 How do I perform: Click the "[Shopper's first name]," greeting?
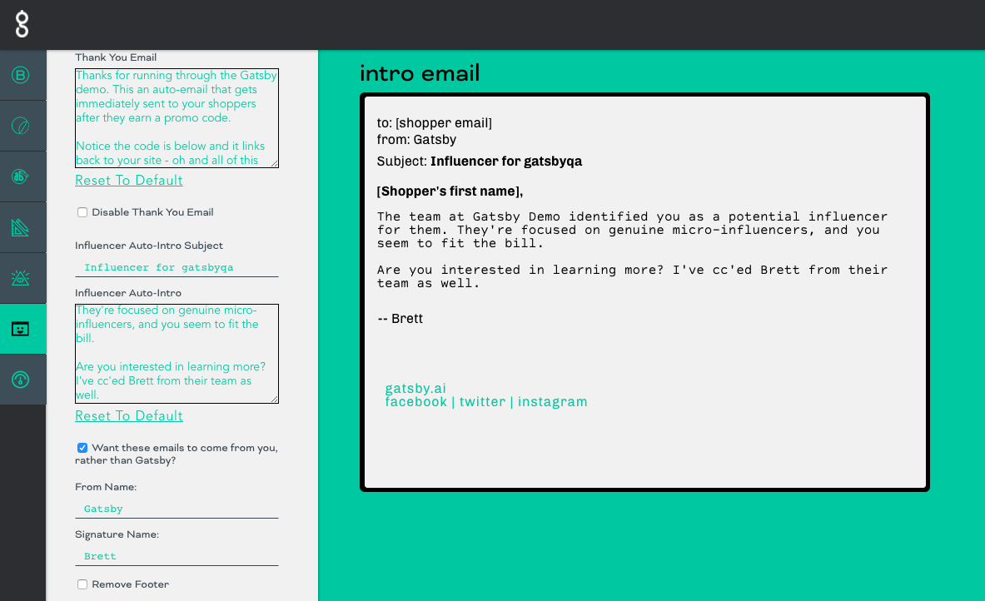click(450, 191)
